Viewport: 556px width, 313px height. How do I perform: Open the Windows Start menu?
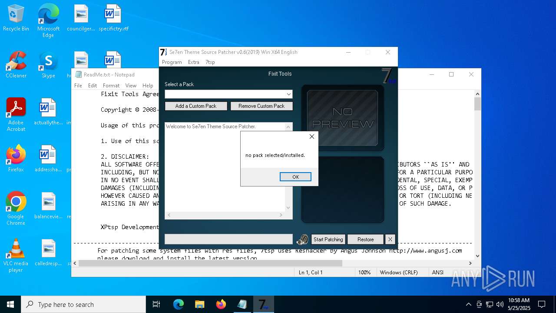10,304
